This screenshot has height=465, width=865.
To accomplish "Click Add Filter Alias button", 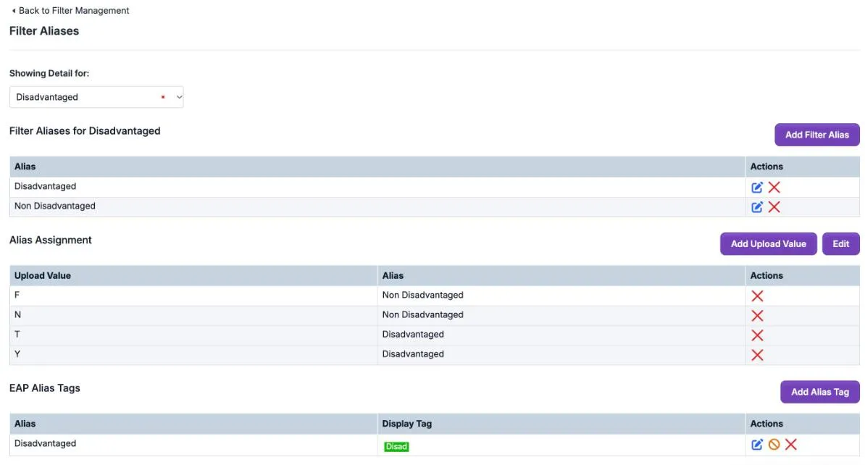I will [817, 135].
